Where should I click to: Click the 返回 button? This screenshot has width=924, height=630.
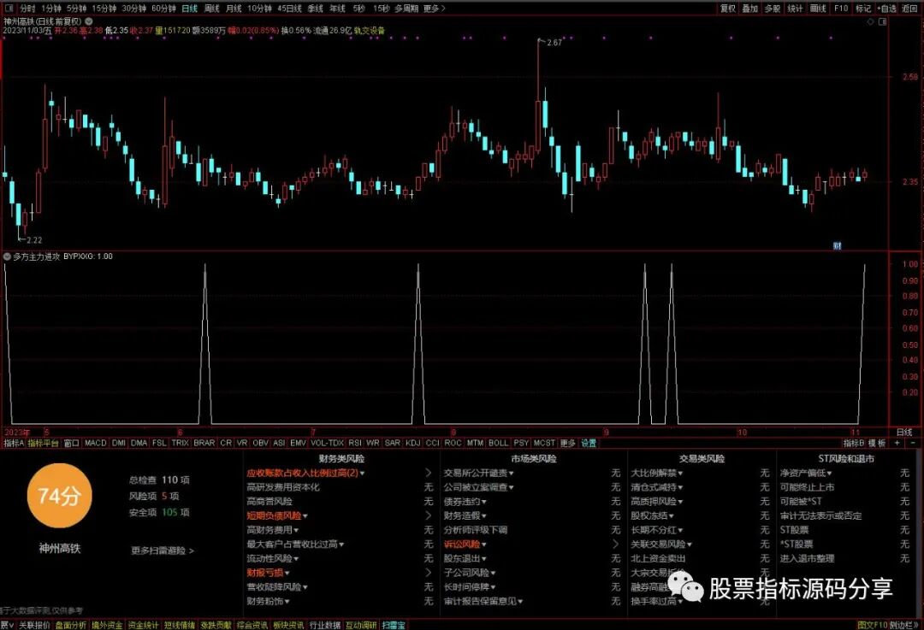pyautogui.click(x=909, y=9)
